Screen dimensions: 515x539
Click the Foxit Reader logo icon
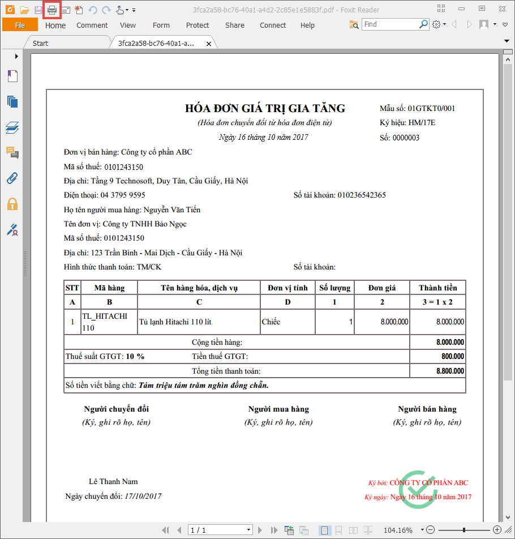tap(10, 10)
